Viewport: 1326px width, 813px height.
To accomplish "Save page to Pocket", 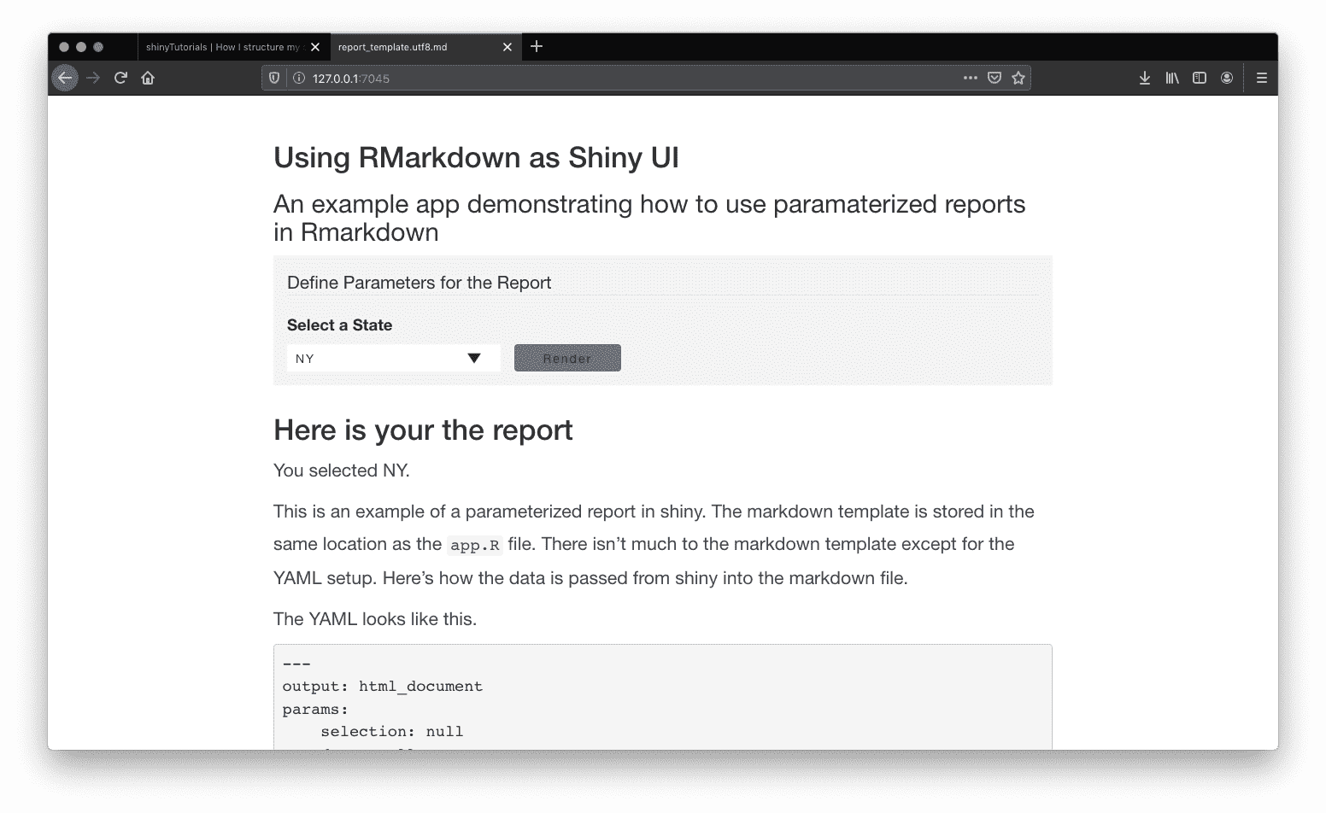I will click(x=994, y=78).
